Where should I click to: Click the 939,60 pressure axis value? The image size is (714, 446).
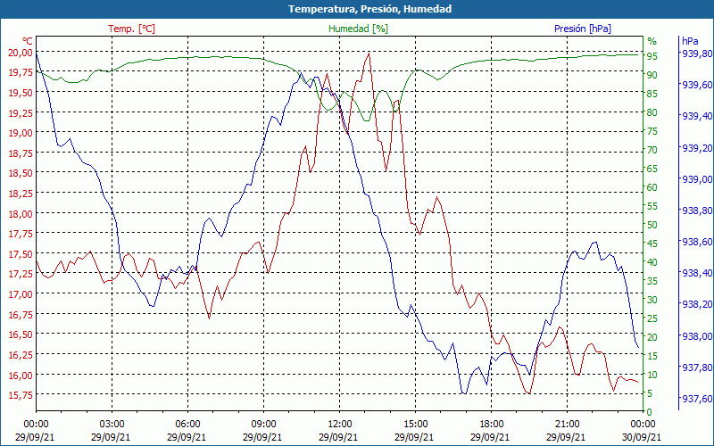point(695,85)
